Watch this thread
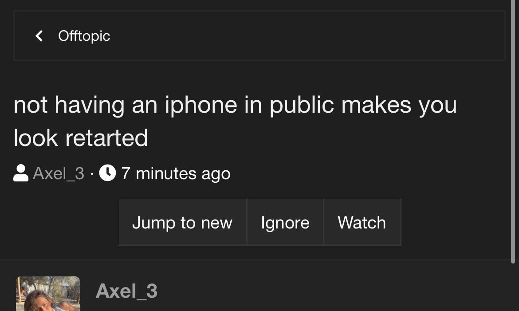The width and height of the screenshot is (519, 311). click(362, 222)
